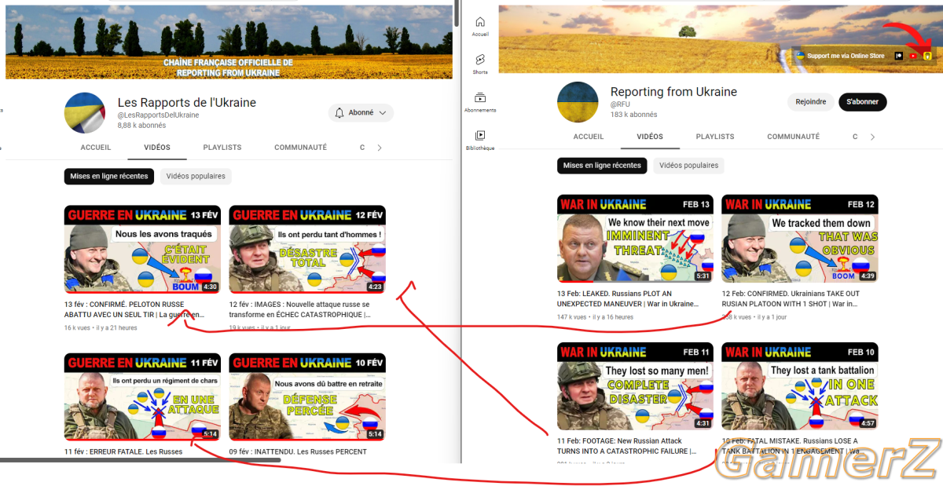Click the Ukraine flag icon beside Support me link
Viewport: 943px width, 486px height.
[x=800, y=56]
